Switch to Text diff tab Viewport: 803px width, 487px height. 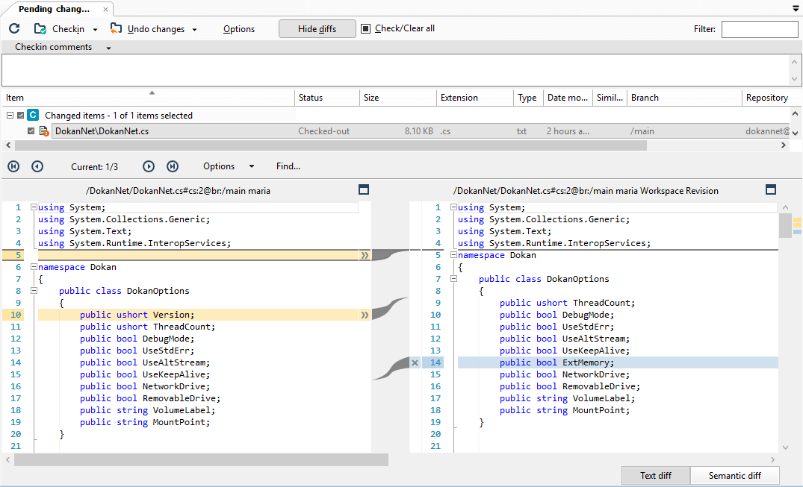(x=656, y=476)
